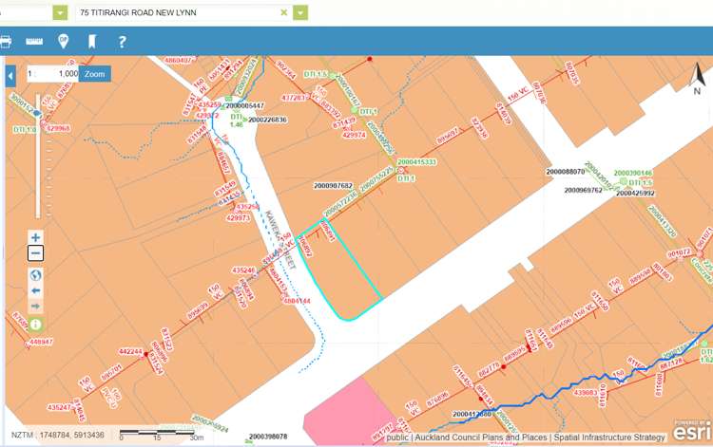Zoom in with the plus button
713x447 pixels.
point(35,237)
